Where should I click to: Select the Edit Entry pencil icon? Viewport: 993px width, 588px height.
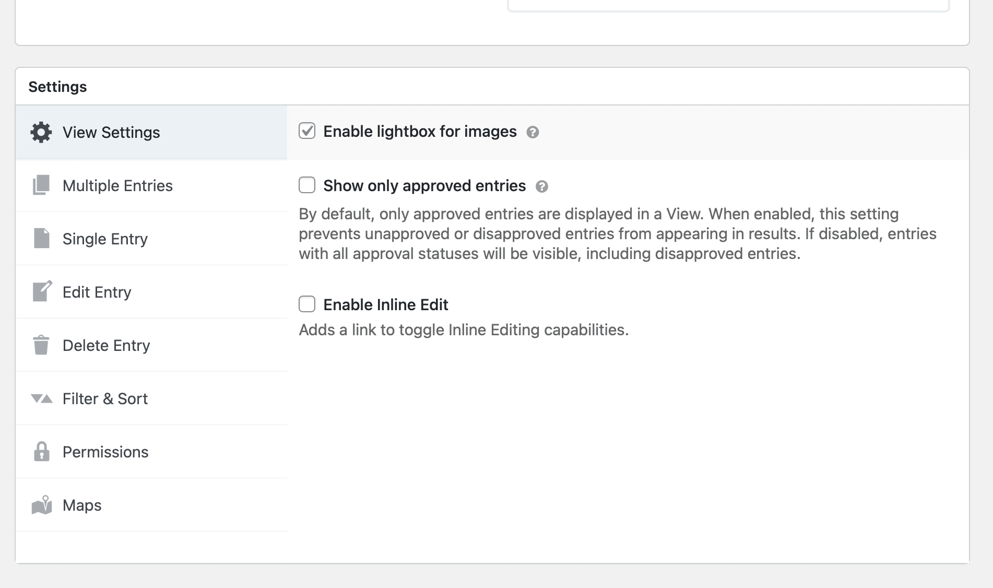42,292
